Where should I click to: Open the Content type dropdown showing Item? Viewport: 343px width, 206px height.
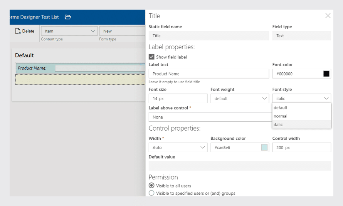[69, 31]
